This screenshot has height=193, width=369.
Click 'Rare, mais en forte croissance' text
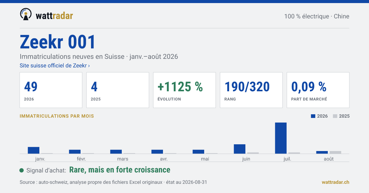pos(120,170)
